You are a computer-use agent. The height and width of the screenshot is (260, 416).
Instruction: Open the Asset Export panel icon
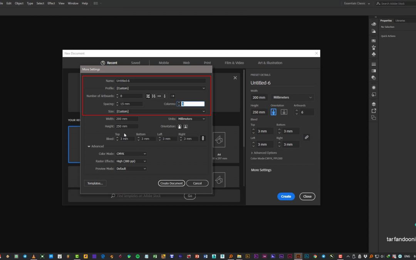pyautogui.click(x=373, y=111)
